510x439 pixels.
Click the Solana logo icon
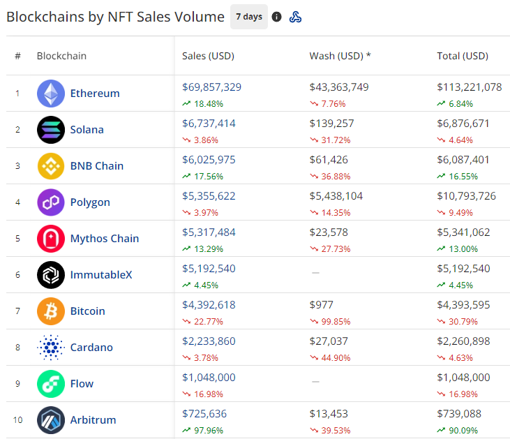coord(51,130)
